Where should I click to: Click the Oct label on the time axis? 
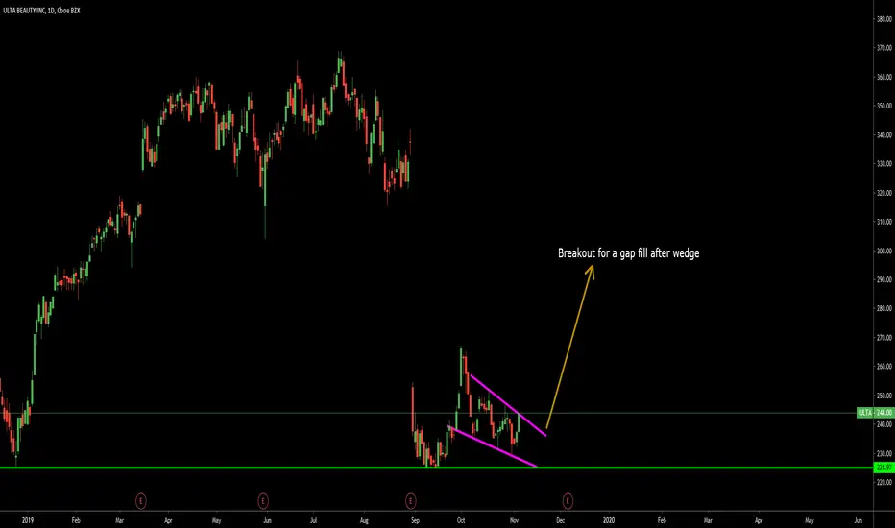461,520
